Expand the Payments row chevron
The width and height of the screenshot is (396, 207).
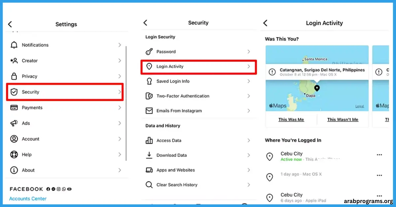pyautogui.click(x=120, y=107)
